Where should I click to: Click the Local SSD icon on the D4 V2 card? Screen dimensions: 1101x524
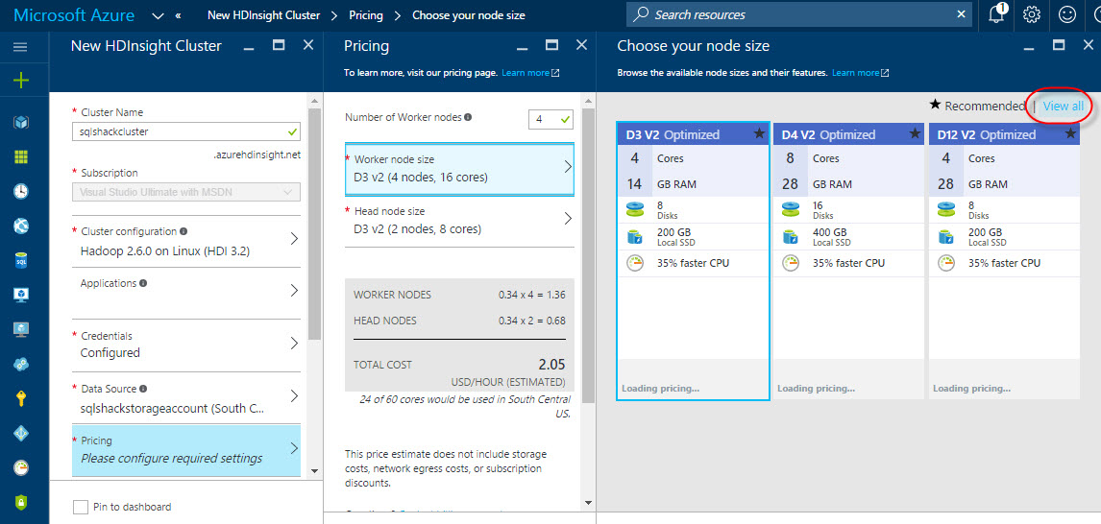tap(790, 236)
